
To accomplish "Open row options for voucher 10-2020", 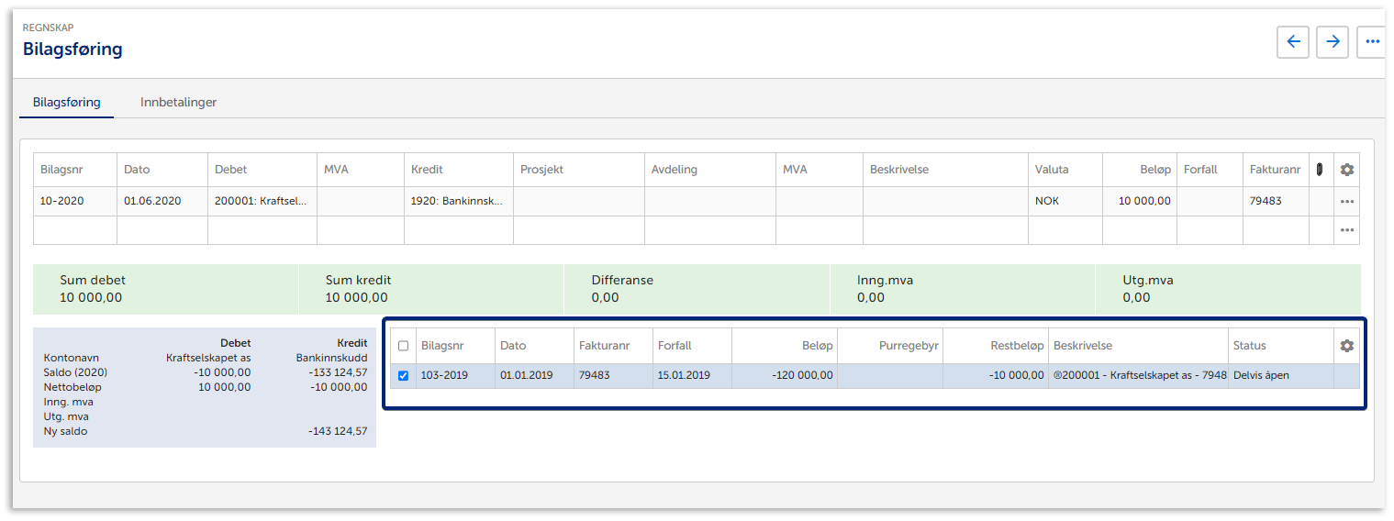I will pos(1346,202).
